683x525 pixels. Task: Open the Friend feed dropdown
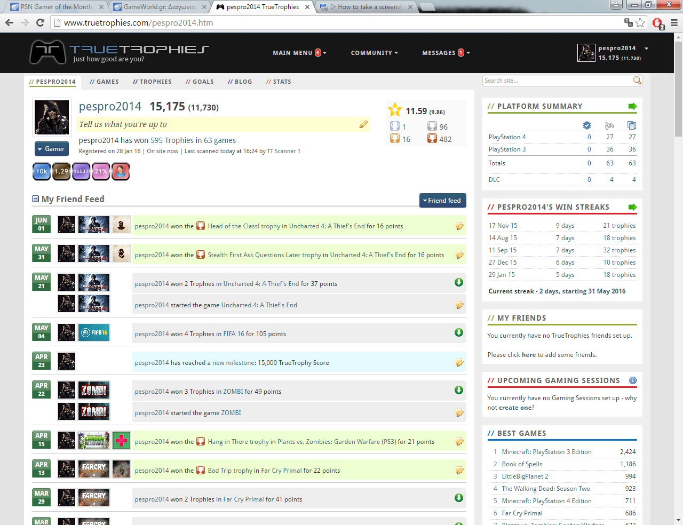point(442,201)
